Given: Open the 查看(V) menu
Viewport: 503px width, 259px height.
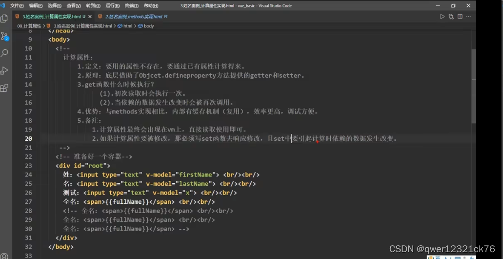Looking at the screenshot, I should coord(74,6).
